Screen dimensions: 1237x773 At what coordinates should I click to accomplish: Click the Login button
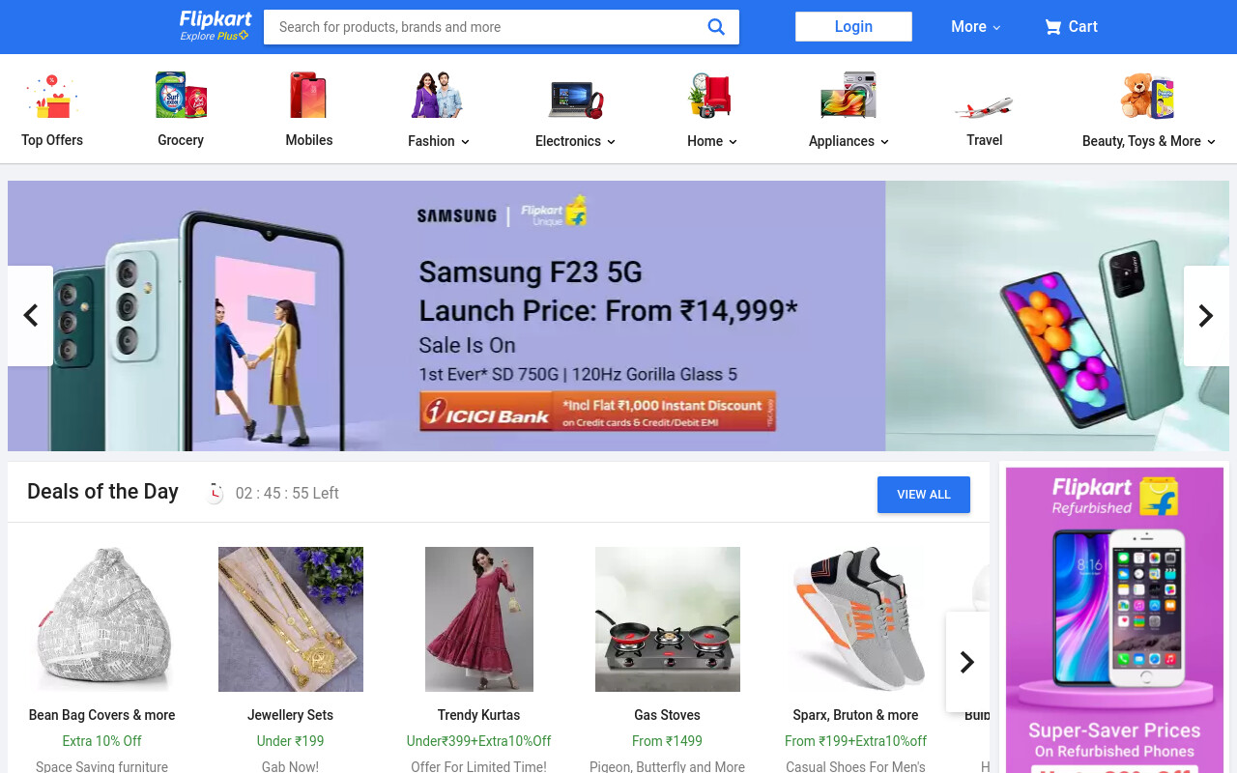click(853, 27)
